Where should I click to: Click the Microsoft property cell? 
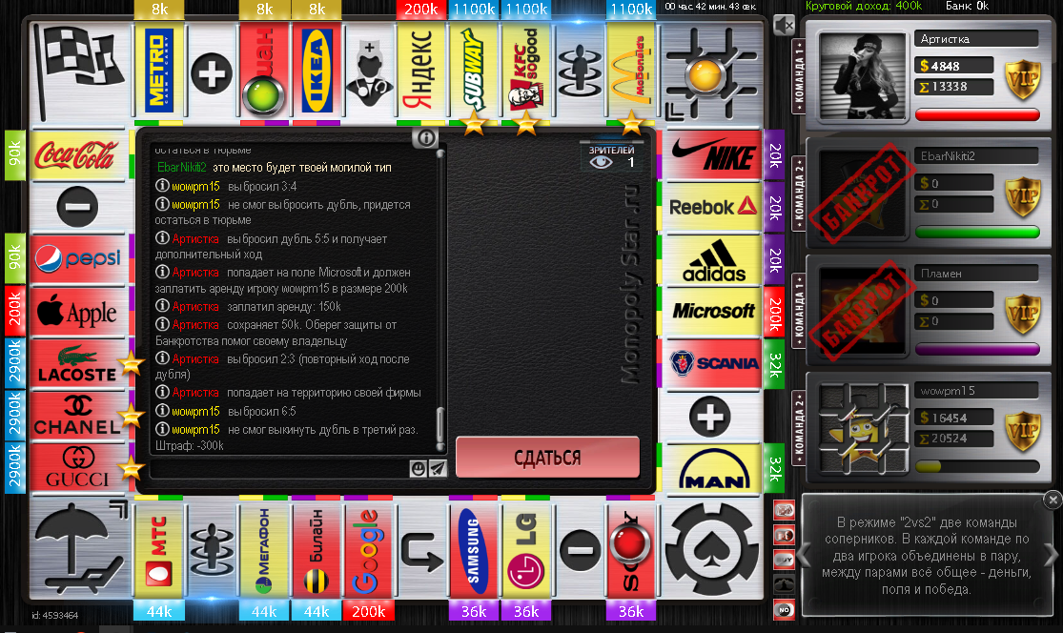coord(711,312)
